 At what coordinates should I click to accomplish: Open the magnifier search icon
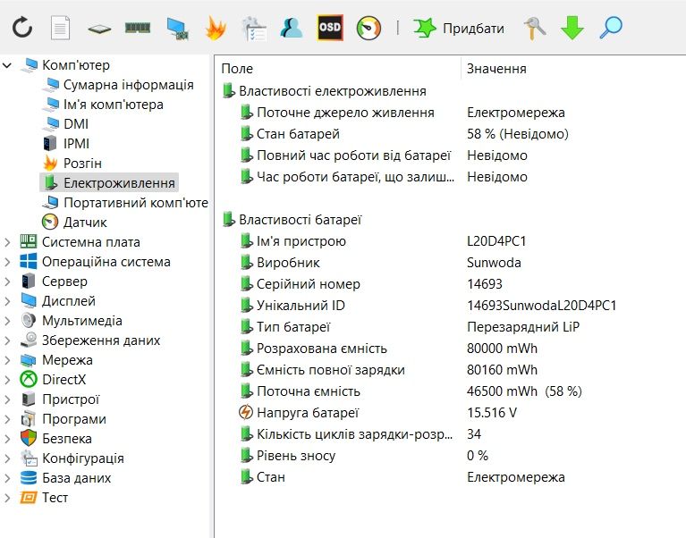pos(611,28)
